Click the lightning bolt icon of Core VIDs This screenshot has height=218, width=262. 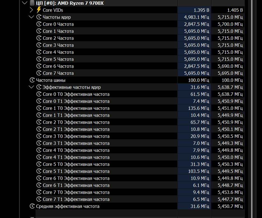(39, 10)
